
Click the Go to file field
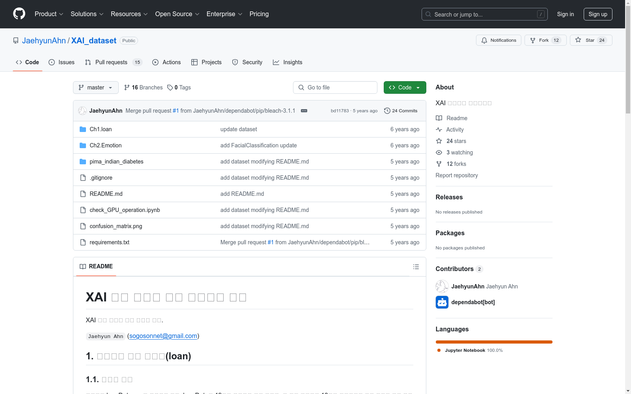[335, 87]
